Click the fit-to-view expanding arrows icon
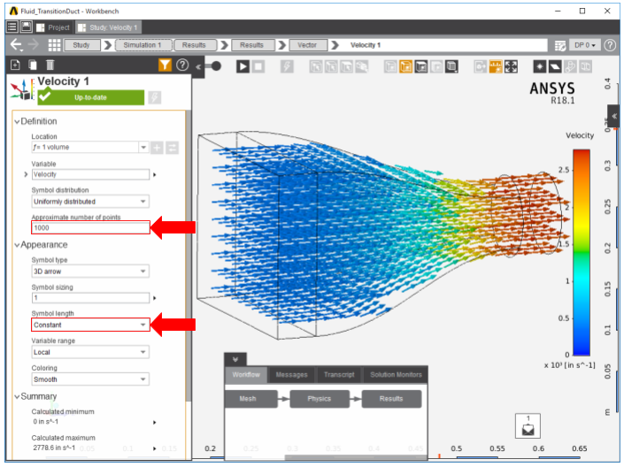Viewport: 624px width, 467px height. pyautogui.click(x=511, y=66)
